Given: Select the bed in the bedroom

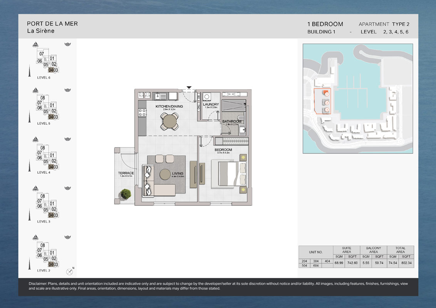Looking at the screenshot, I should point(232,174).
